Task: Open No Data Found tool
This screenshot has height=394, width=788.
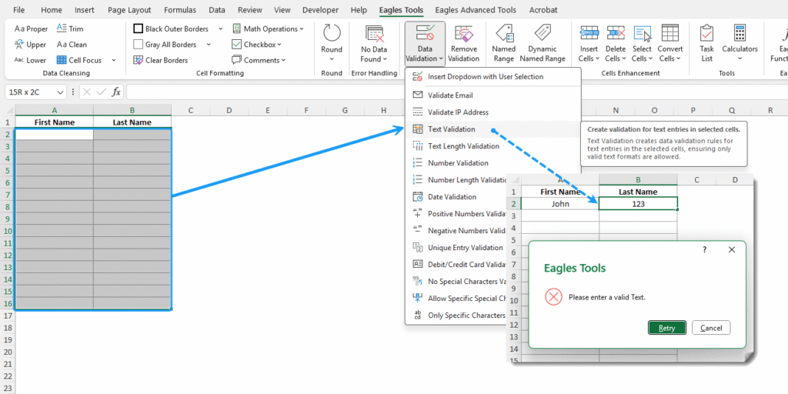Action: point(374,44)
